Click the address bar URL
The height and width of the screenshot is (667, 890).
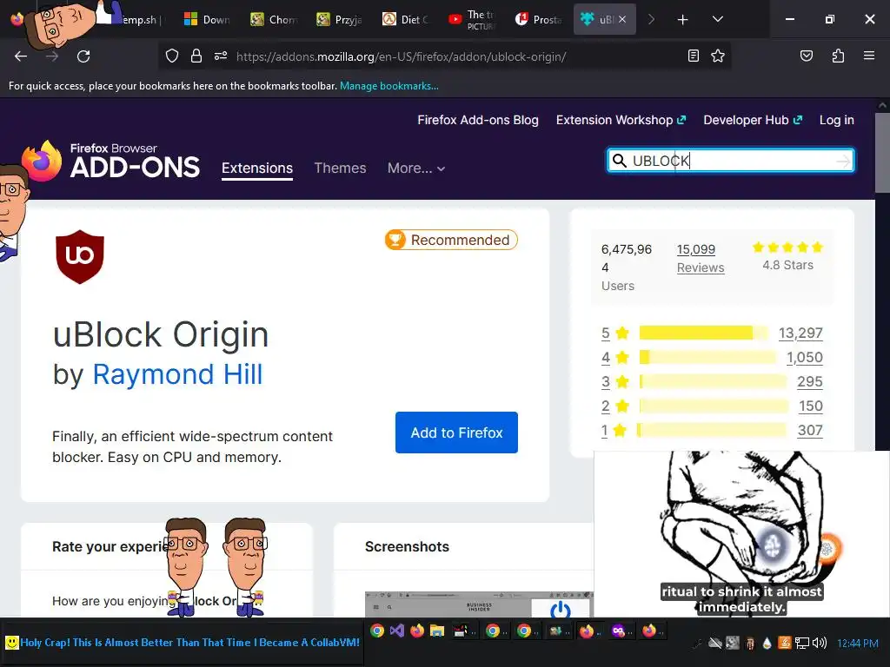click(401, 56)
